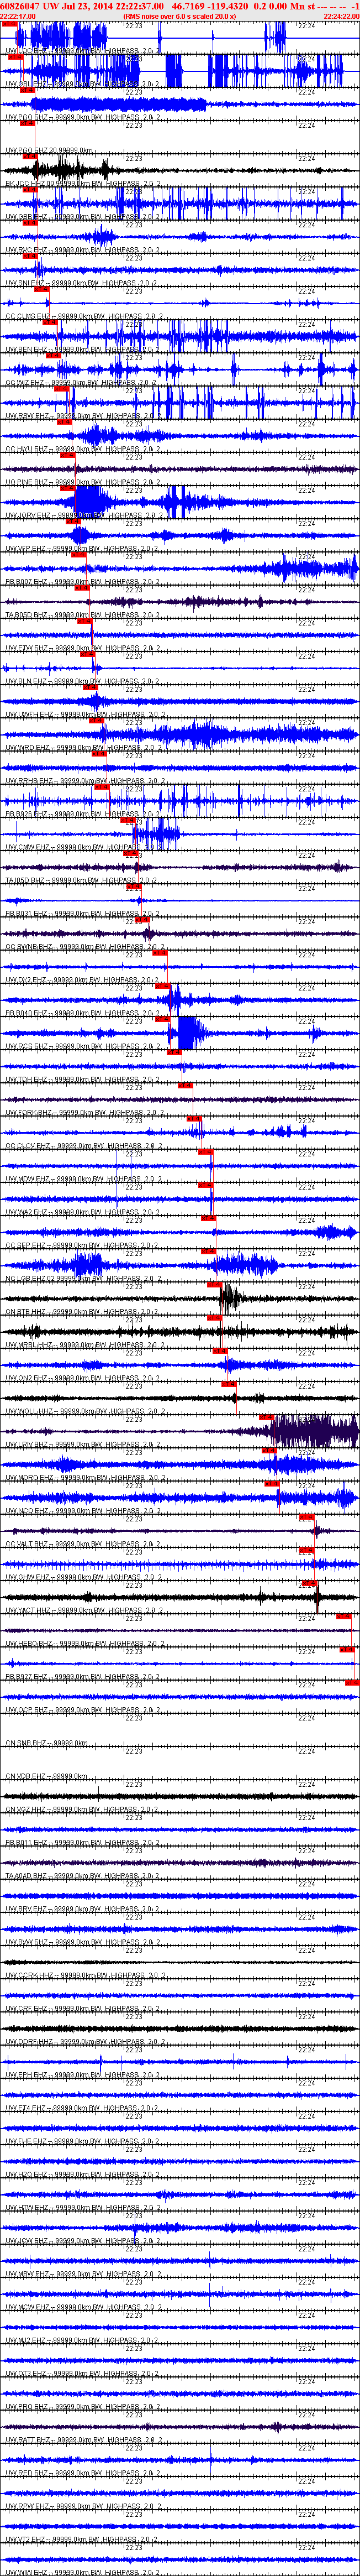Select the UW.LRIV BHZ trace label
The image size is (360, 2576).
tap(84, 1444)
